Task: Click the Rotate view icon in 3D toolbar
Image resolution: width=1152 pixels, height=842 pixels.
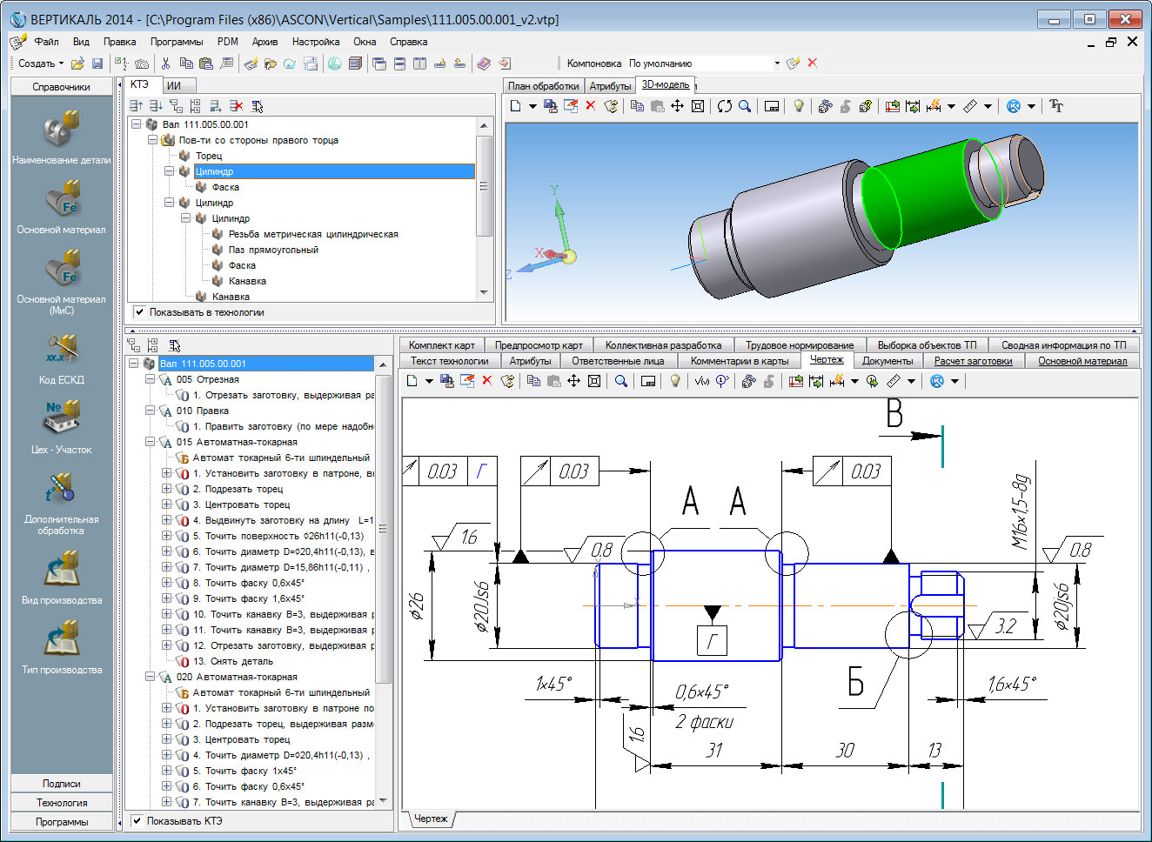Action: click(725, 106)
